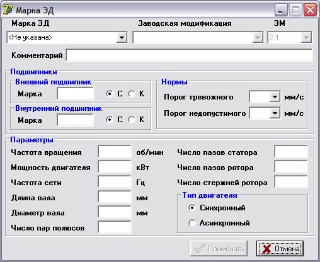Viewport: 320px width, 262px height.
Task: Click the application icon in the title bar
Action: click(x=8, y=9)
